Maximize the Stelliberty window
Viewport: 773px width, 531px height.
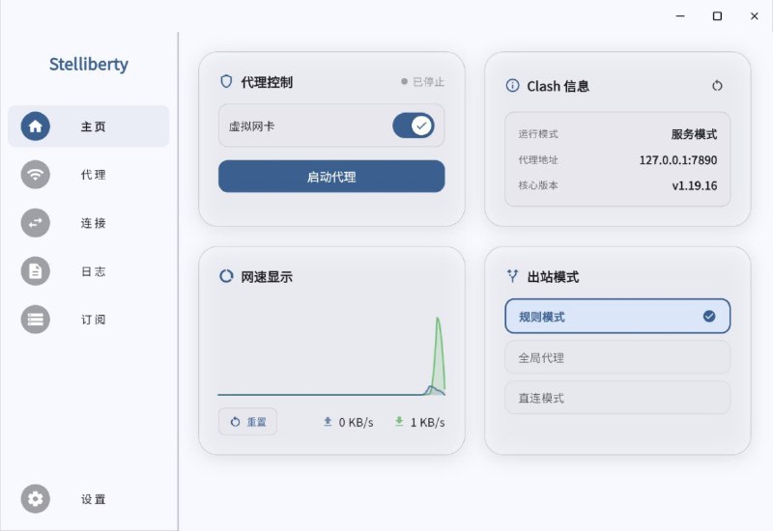(717, 16)
